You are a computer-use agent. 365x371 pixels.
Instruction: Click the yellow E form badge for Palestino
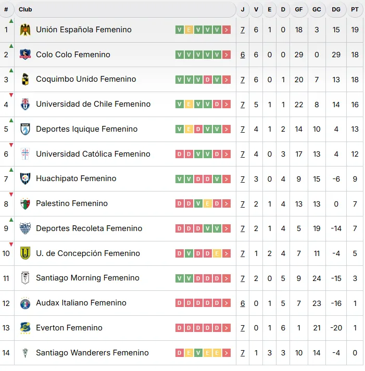[x=208, y=203]
